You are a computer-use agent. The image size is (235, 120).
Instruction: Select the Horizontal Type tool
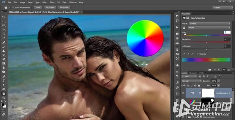(4, 81)
